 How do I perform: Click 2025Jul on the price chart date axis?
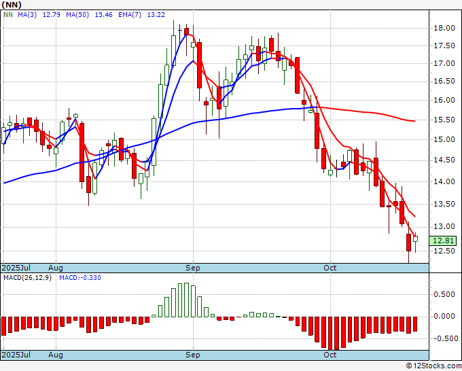click(16, 268)
